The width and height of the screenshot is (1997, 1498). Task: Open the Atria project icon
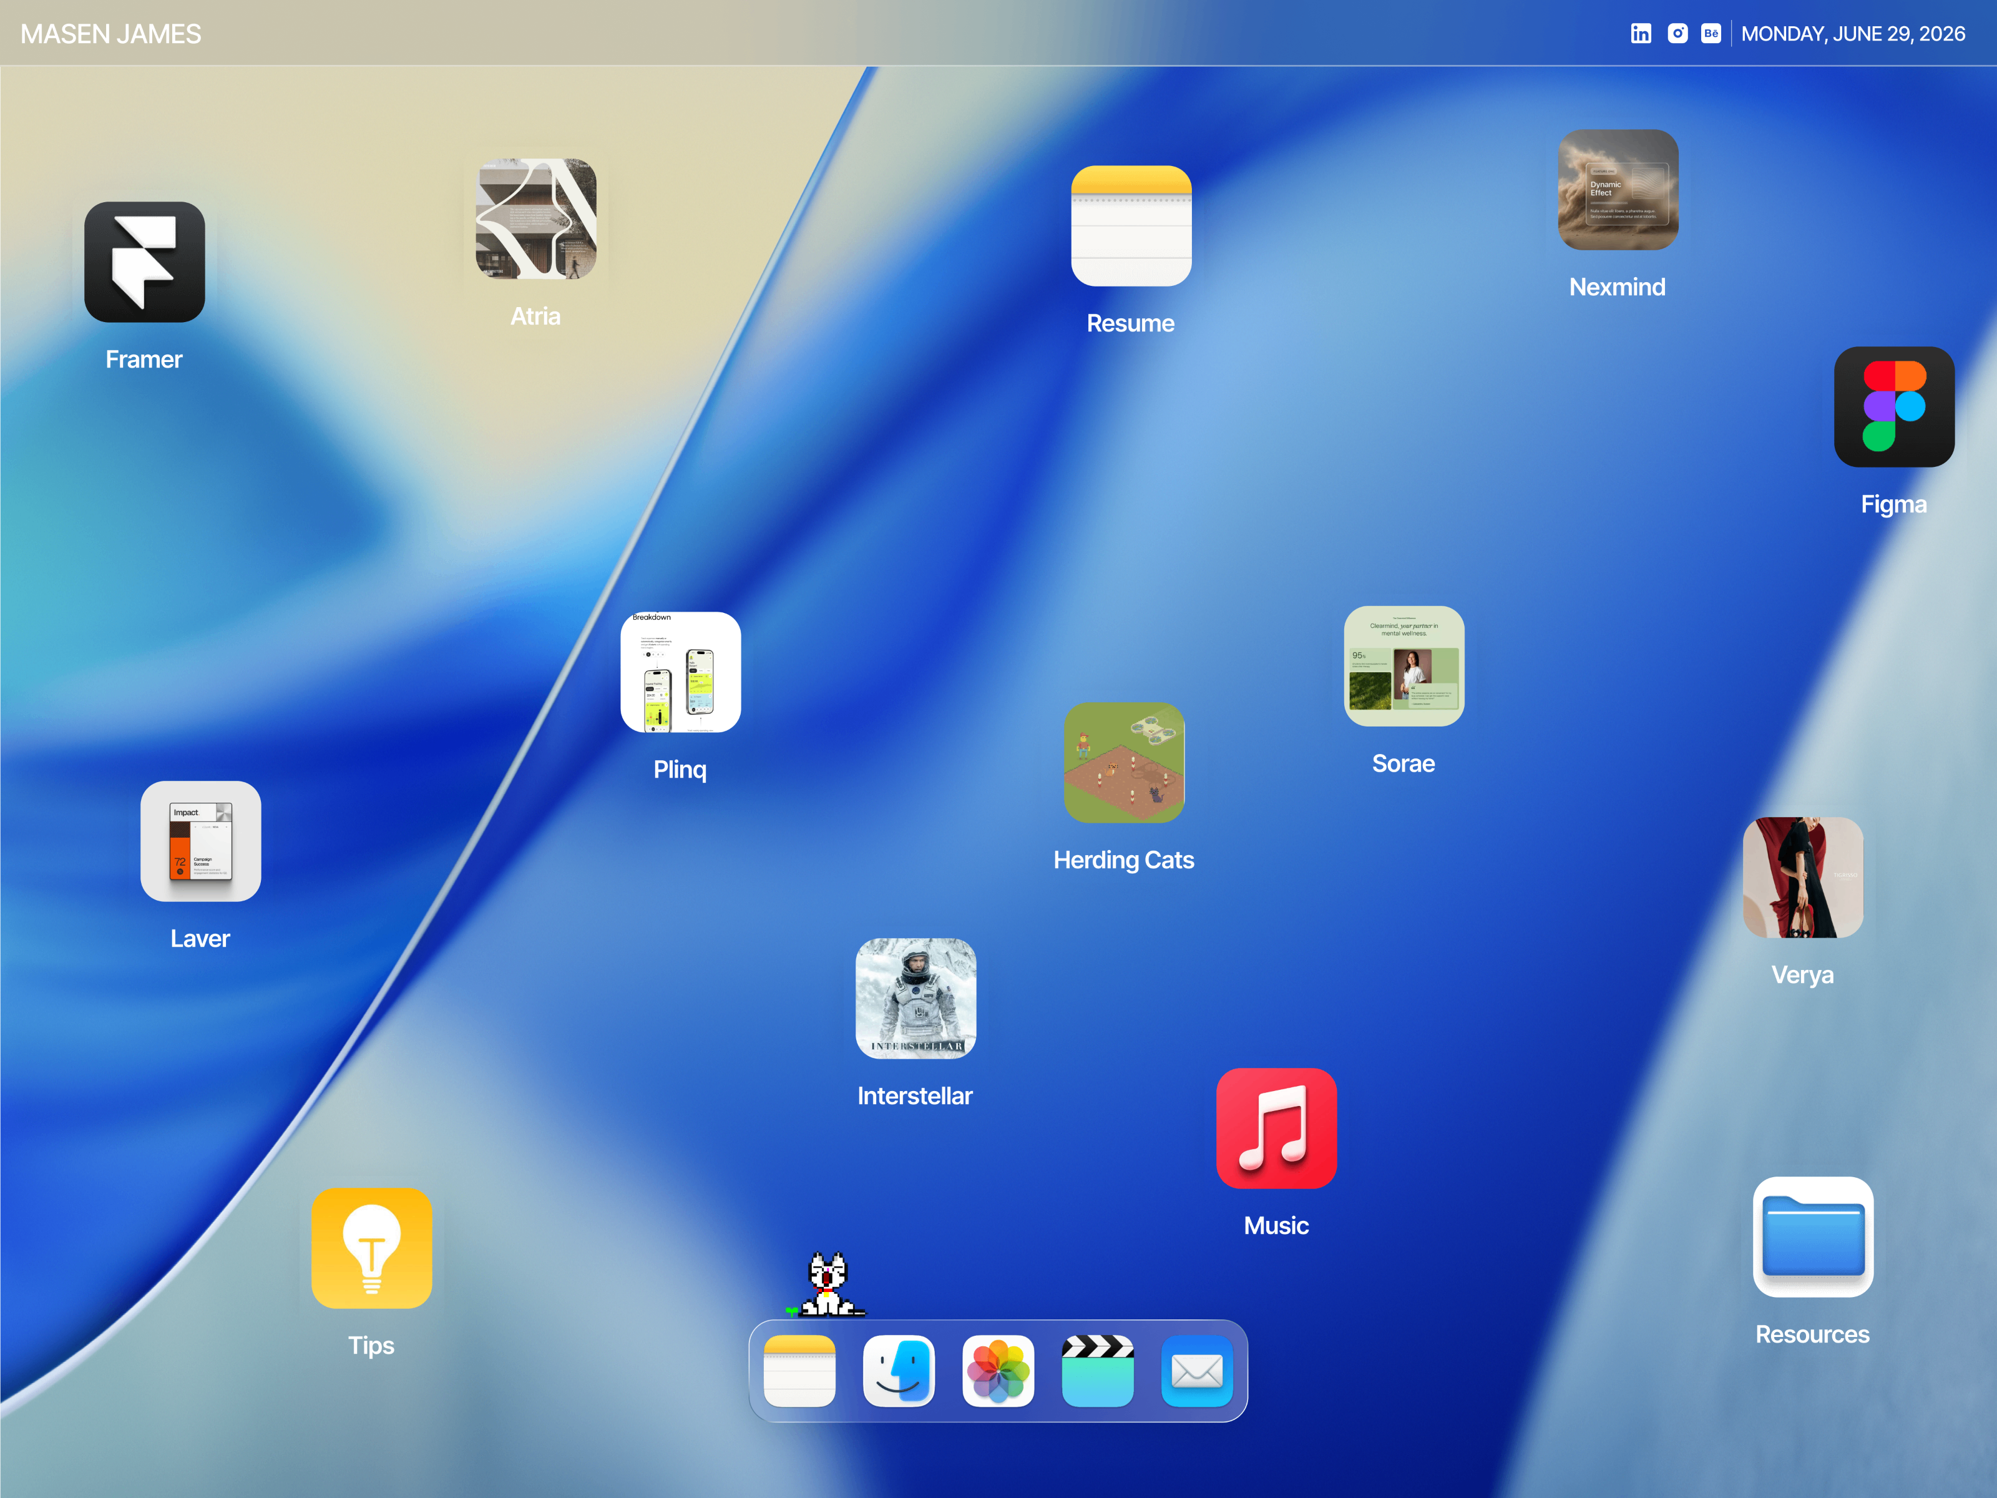pyautogui.click(x=536, y=220)
